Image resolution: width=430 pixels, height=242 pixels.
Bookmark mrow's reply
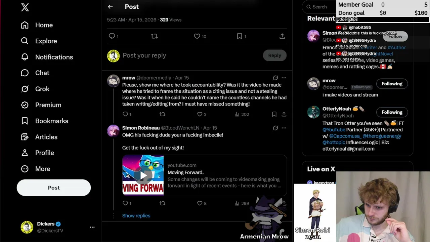[274, 114]
